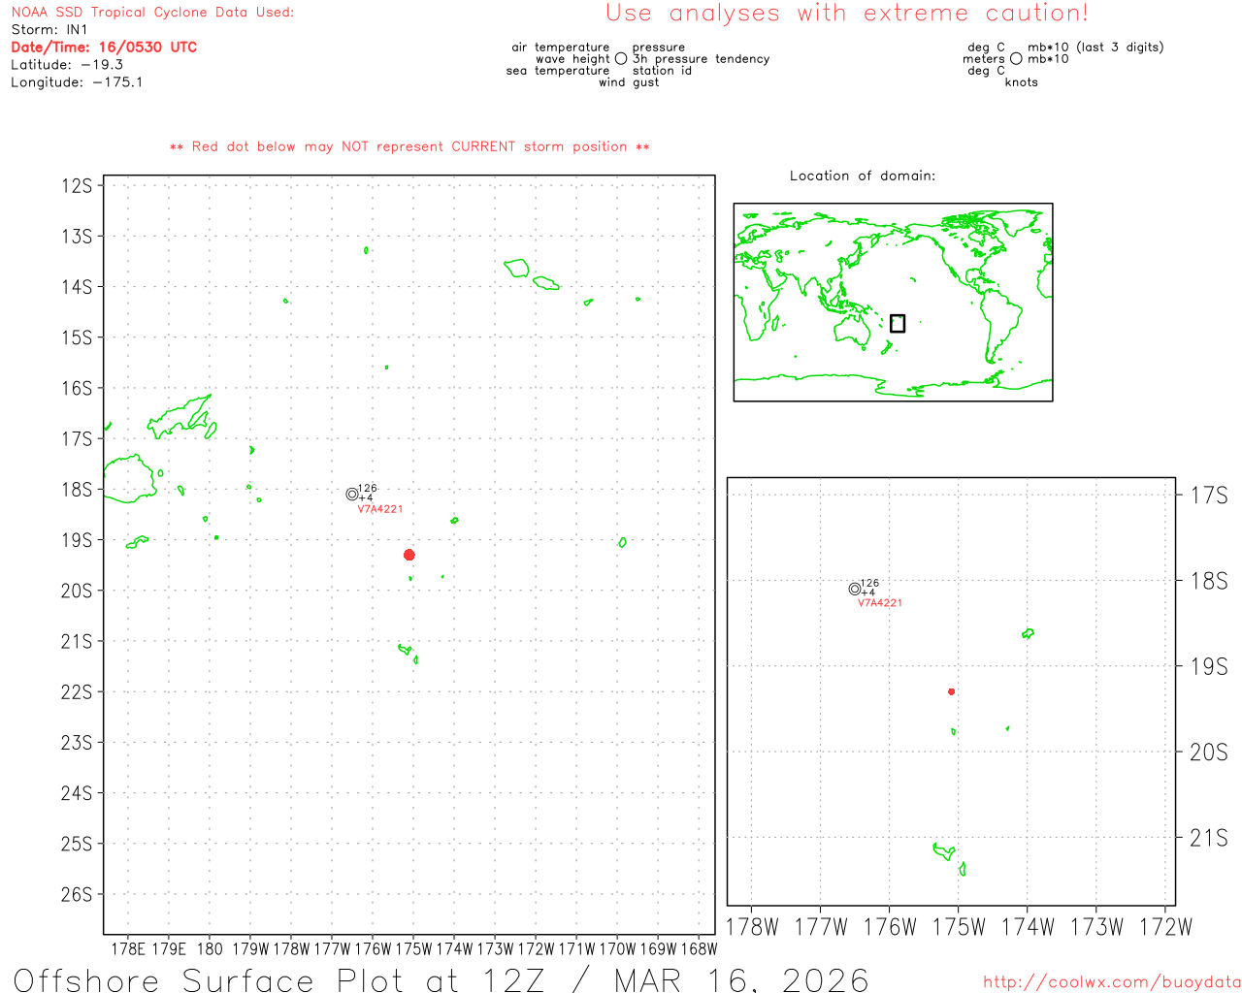Screen dimensions: 1242x993
Task: Select station circle marker V7A4221 on large map
Action: click(352, 495)
